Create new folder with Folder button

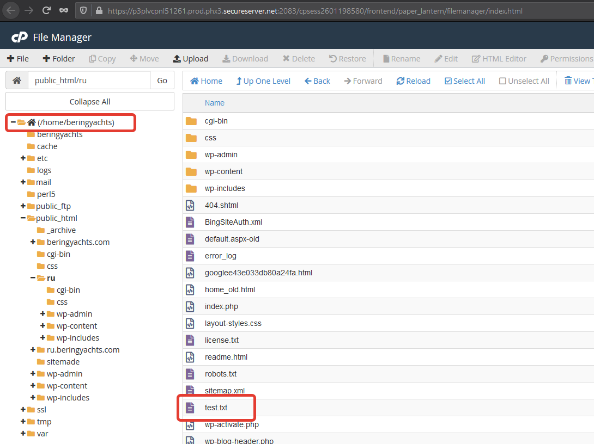58,59
